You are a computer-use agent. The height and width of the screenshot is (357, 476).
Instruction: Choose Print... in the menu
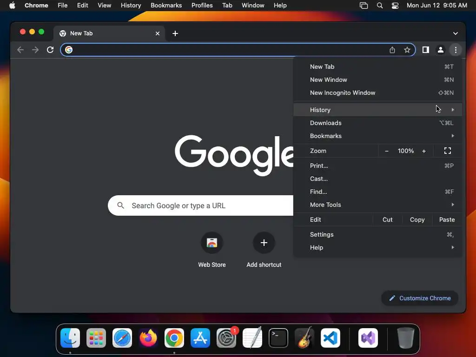(x=377, y=166)
